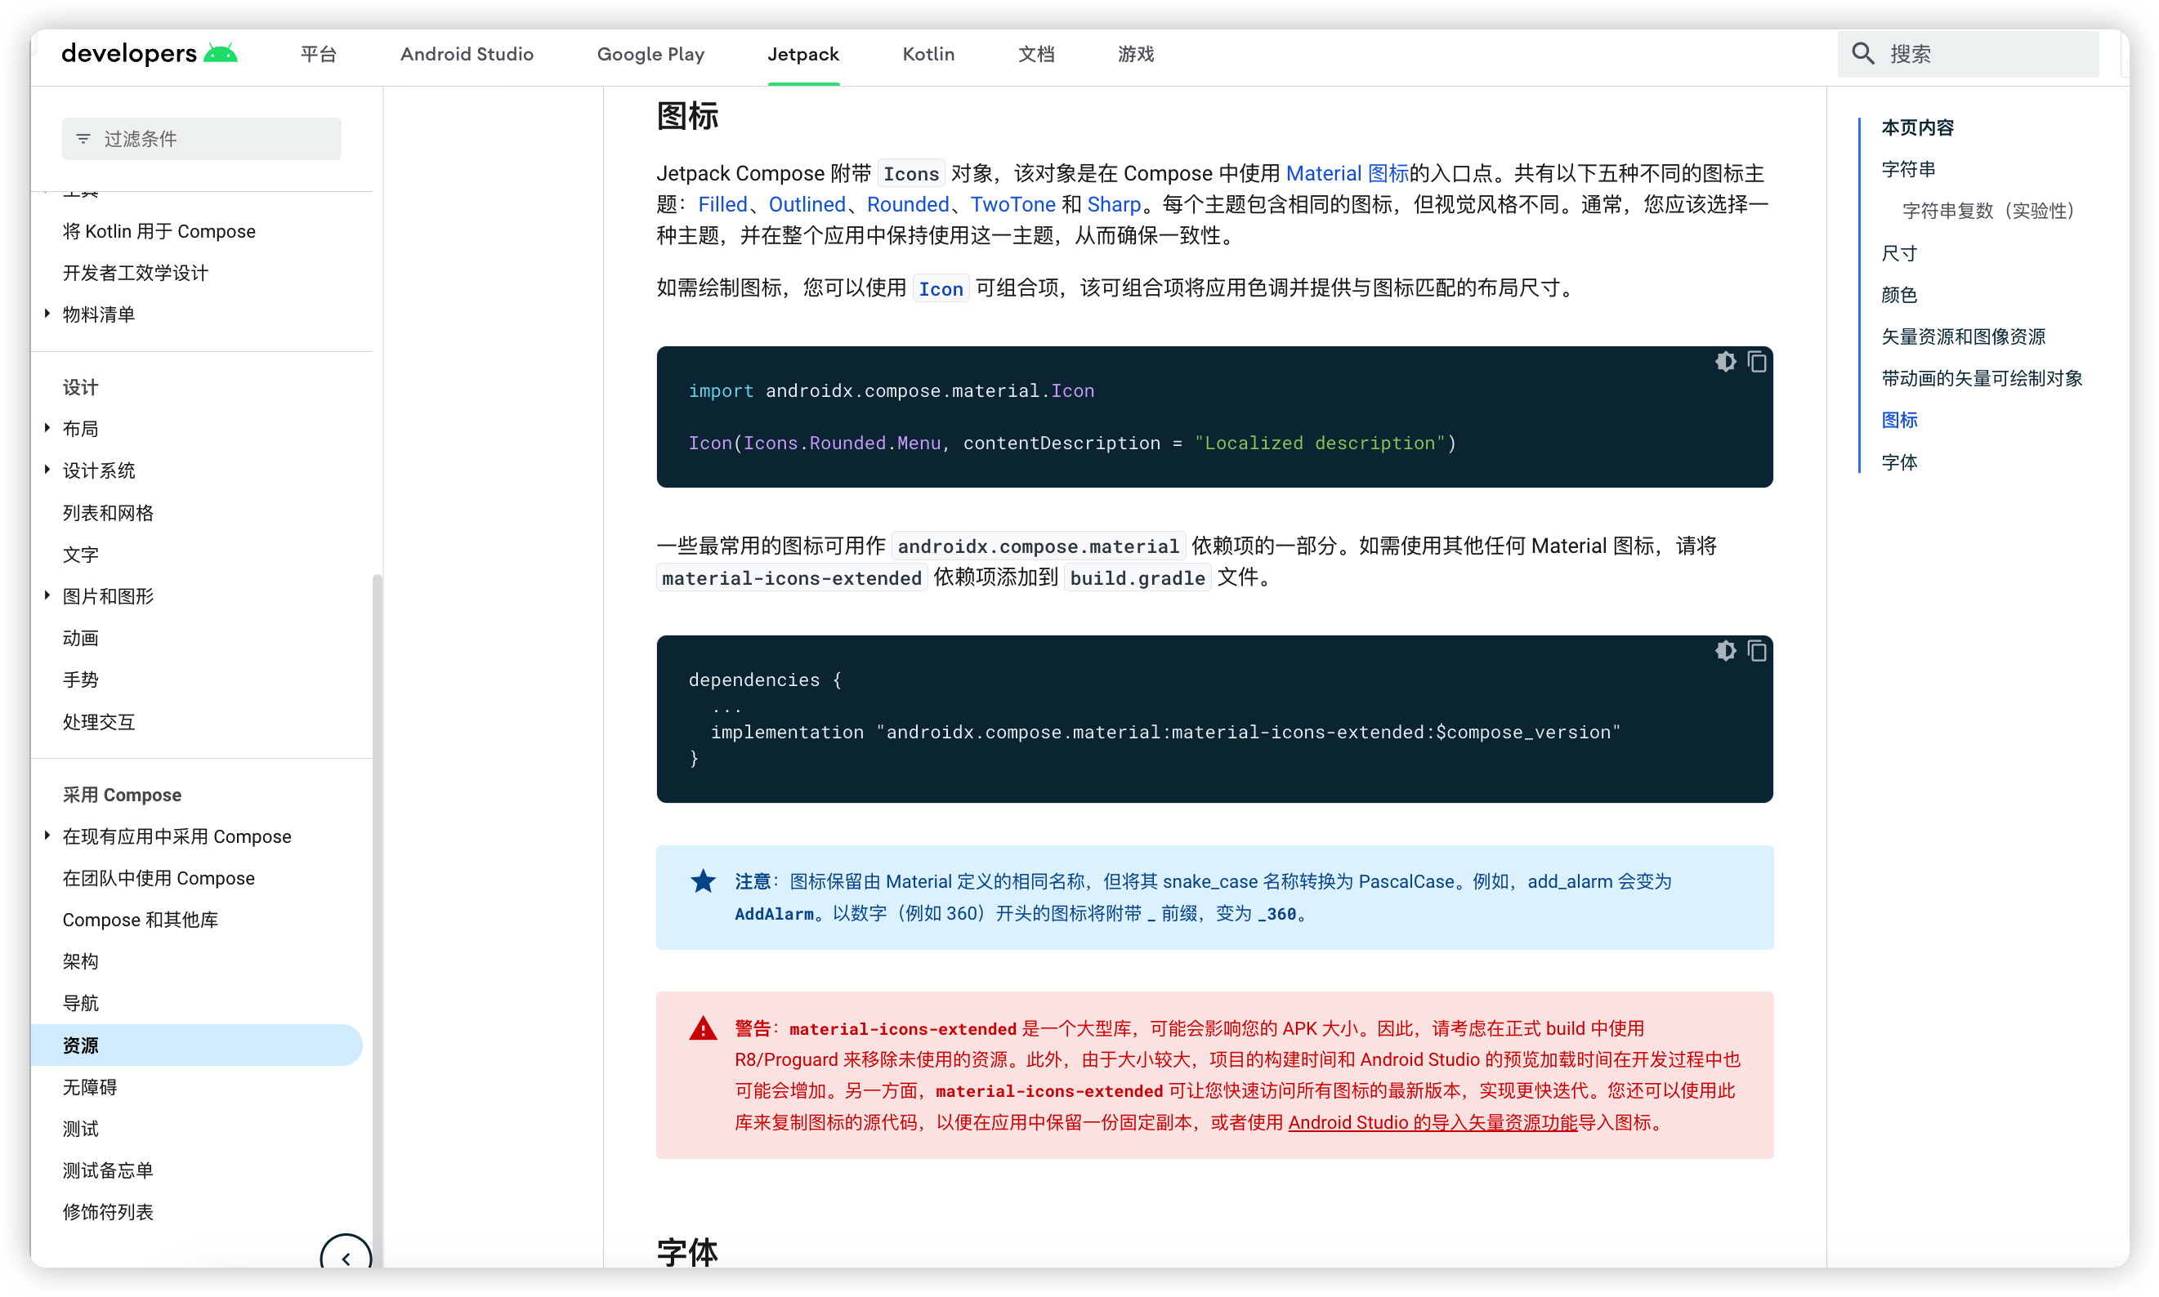Open the Android Studio tab
The height and width of the screenshot is (1297, 2159).
(467, 54)
